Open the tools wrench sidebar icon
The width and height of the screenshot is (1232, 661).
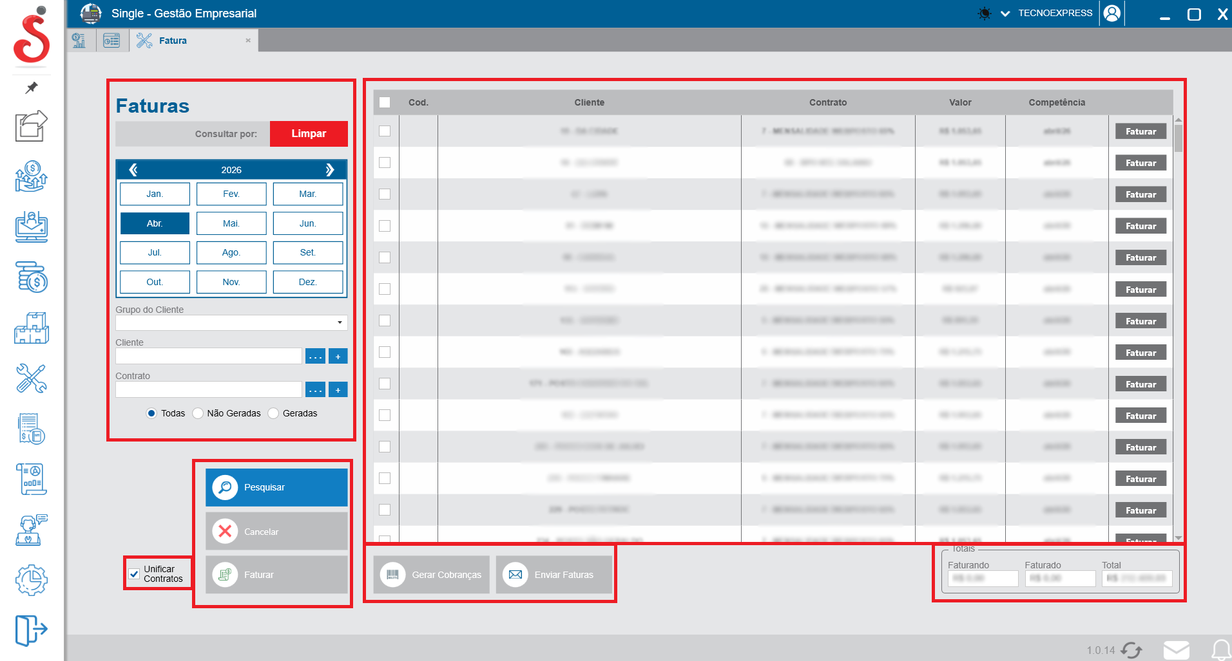click(31, 378)
